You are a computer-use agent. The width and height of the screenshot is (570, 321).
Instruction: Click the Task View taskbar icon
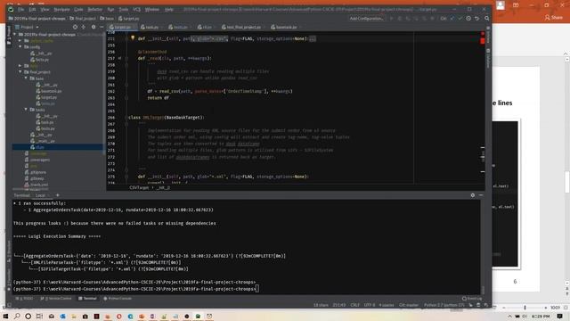(39, 317)
